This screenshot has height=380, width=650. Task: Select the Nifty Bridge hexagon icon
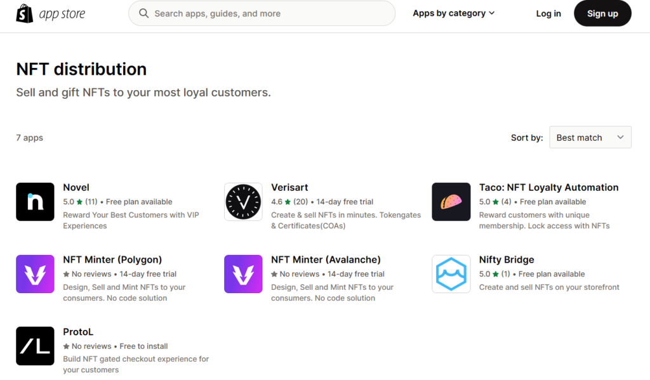coord(451,274)
